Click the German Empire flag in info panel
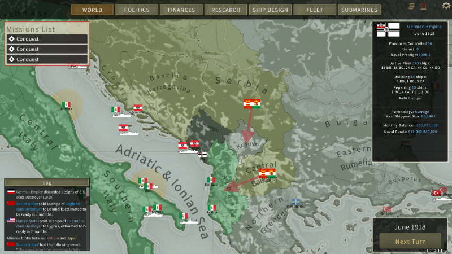Viewport: 452px width, 254px height. (x=392, y=26)
